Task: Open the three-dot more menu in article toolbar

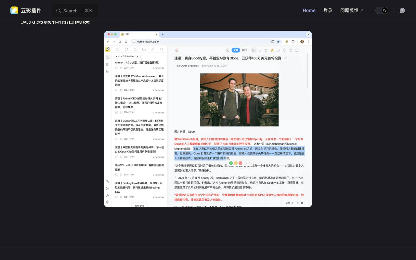Action: pyautogui.click(x=303, y=50)
